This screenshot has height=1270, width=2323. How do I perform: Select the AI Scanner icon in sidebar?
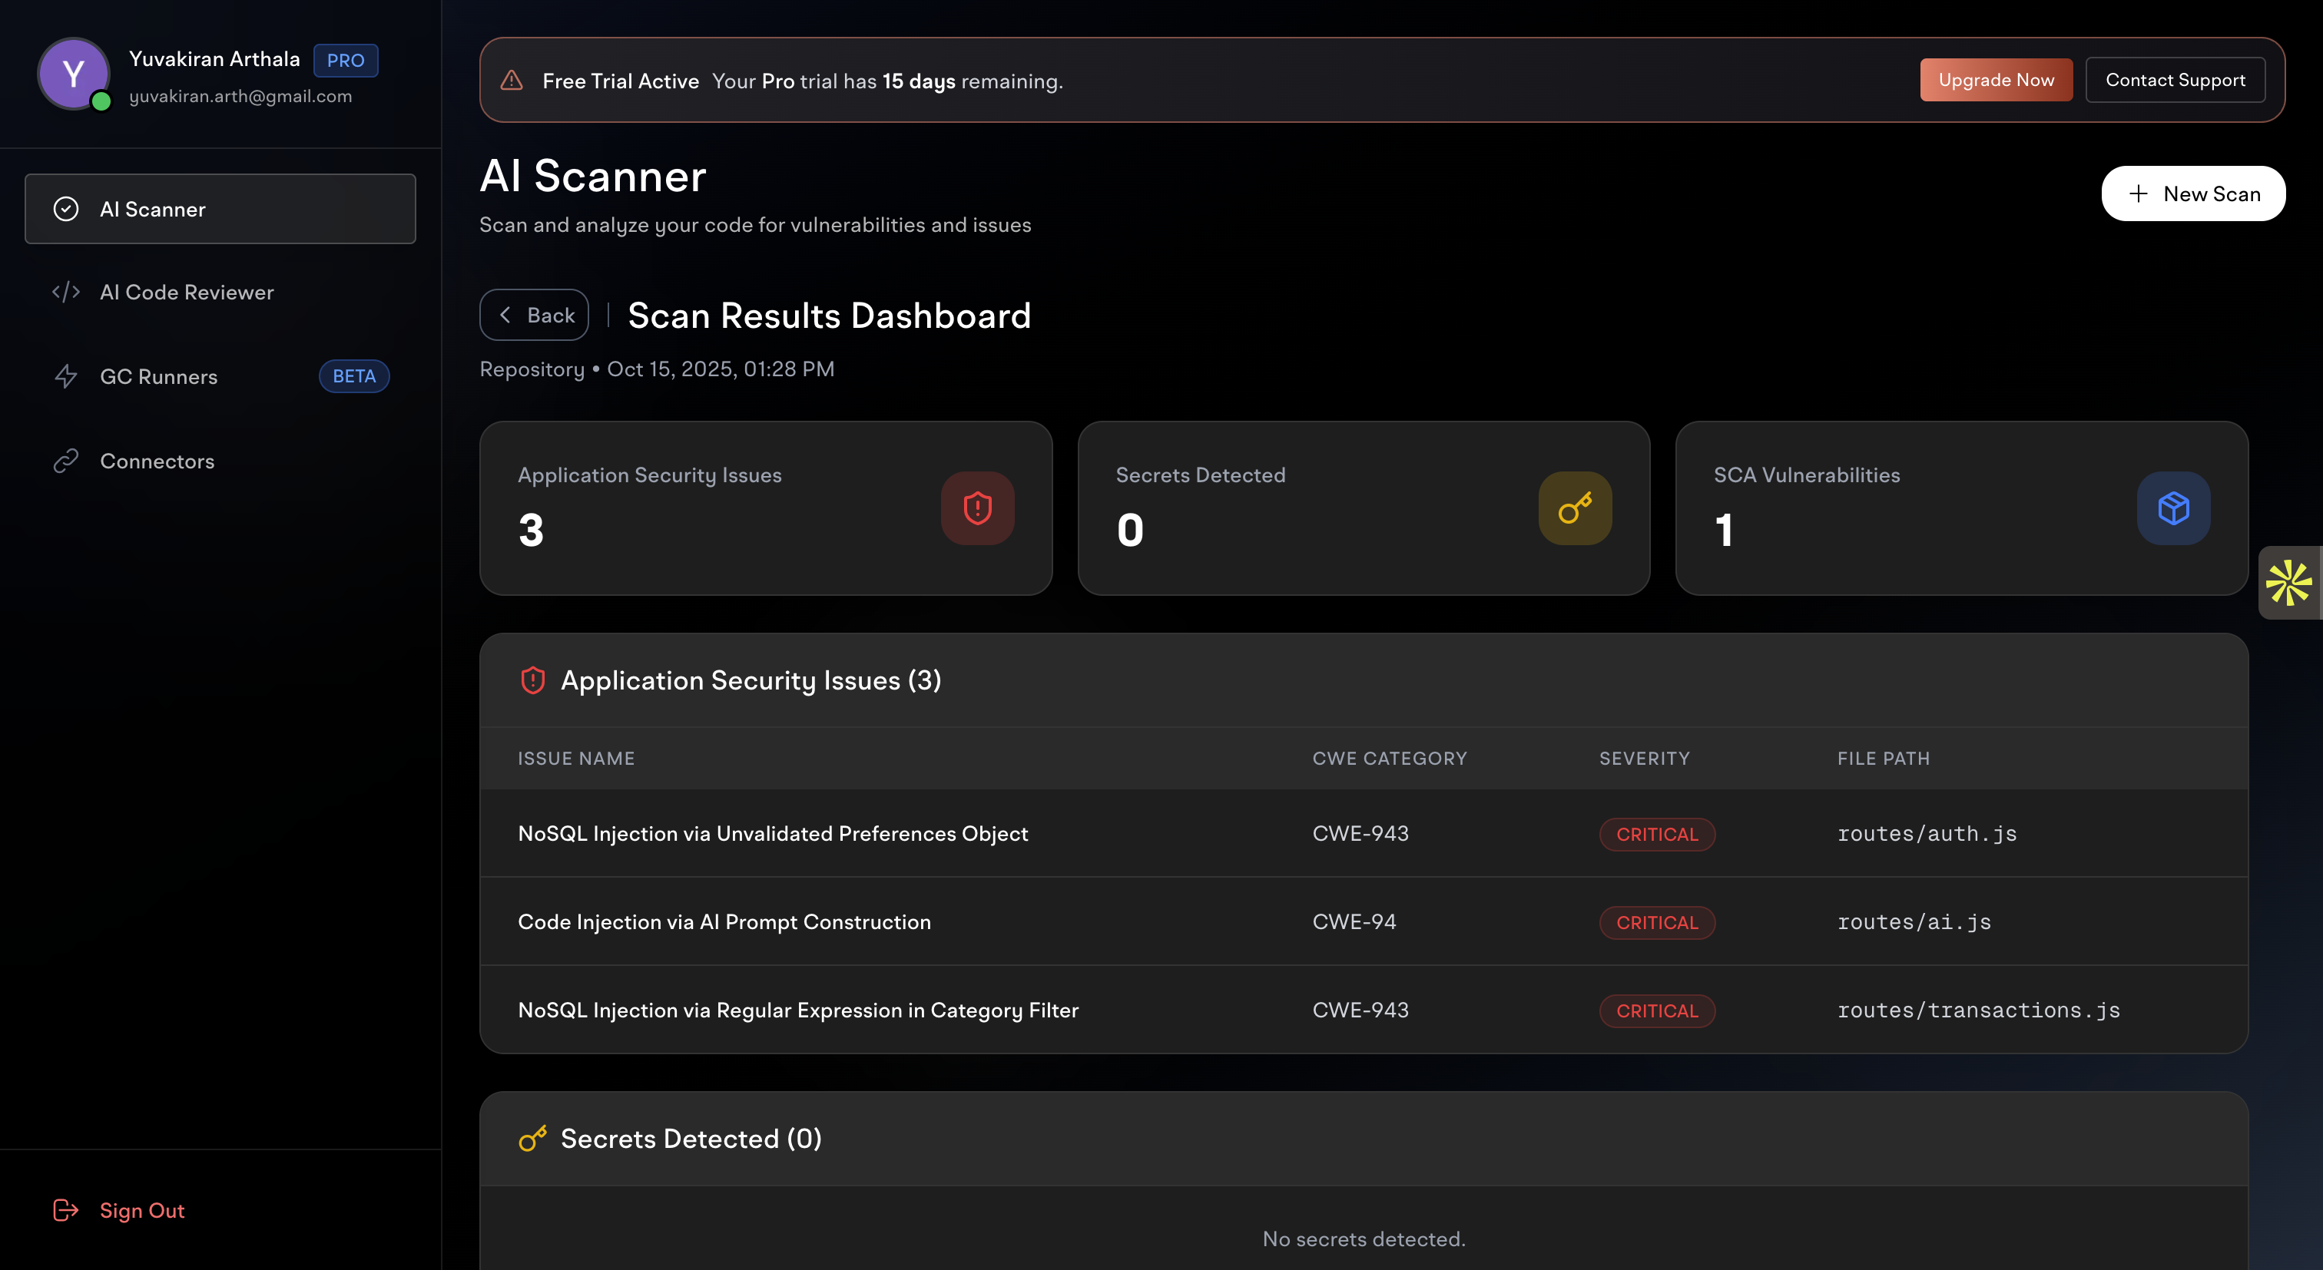pyautogui.click(x=66, y=208)
